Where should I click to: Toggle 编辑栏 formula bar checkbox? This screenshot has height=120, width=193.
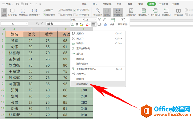[44, 10]
